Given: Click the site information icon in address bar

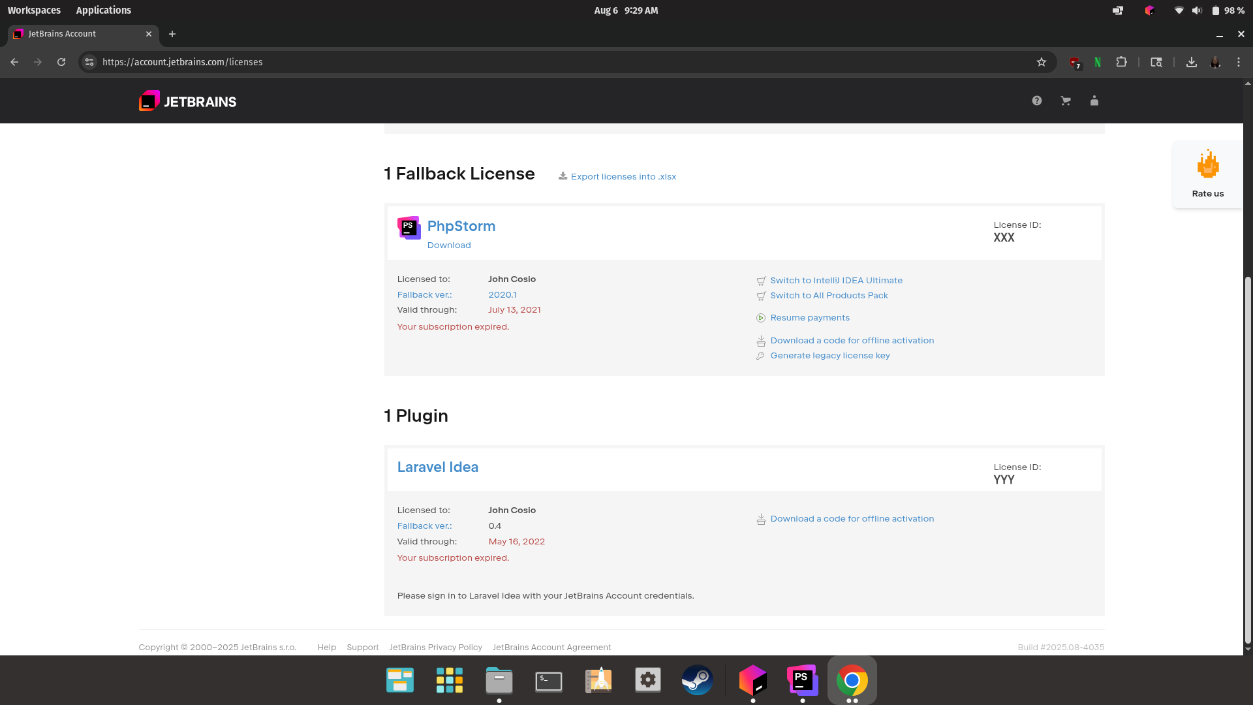Looking at the screenshot, I should pyautogui.click(x=89, y=62).
